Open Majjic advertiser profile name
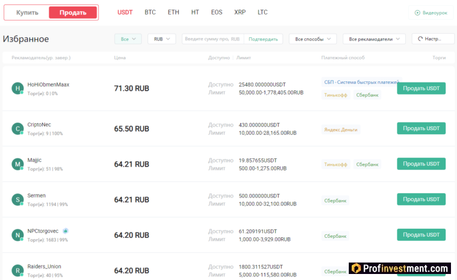457x280 pixels. coord(34,160)
